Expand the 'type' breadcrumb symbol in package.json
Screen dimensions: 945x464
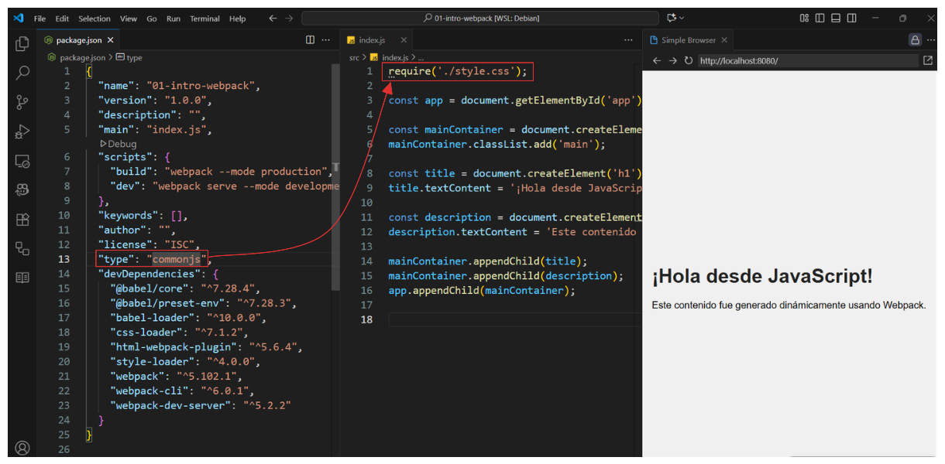[x=134, y=57]
